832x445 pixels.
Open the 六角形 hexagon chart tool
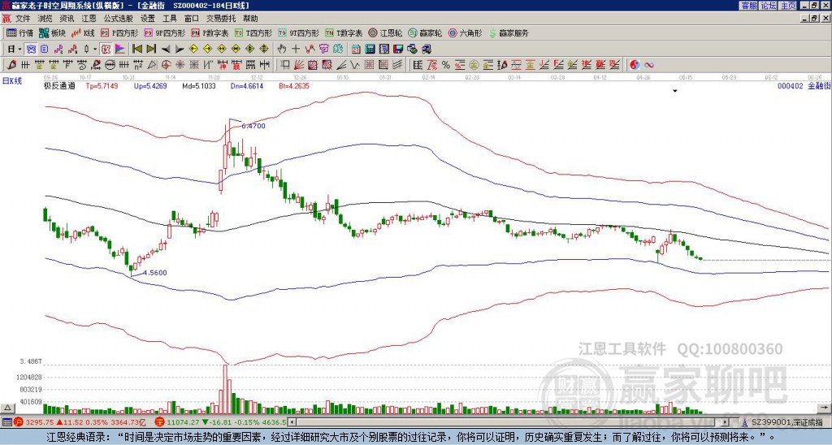(466, 32)
